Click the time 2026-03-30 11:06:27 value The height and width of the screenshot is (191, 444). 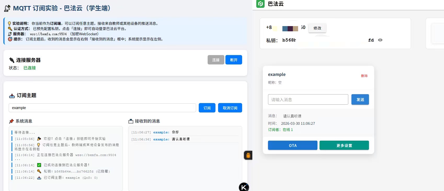(298, 123)
